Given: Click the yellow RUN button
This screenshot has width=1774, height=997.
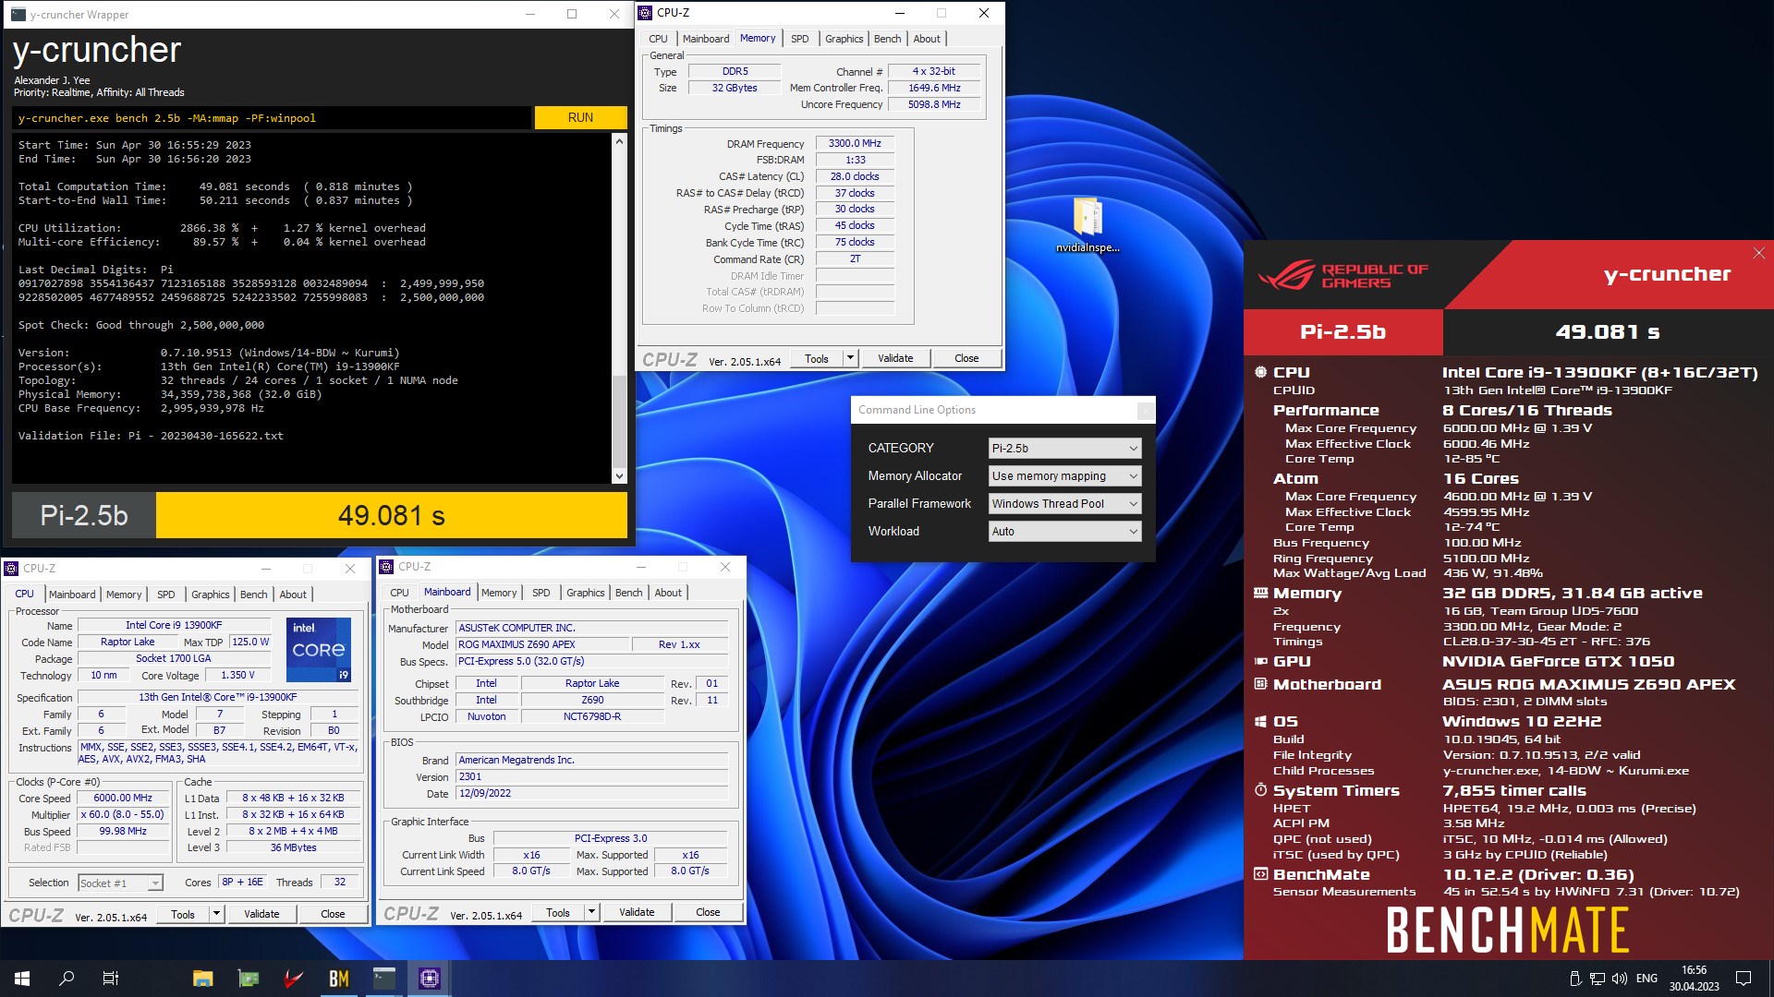Looking at the screenshot, I should point(580,117).
